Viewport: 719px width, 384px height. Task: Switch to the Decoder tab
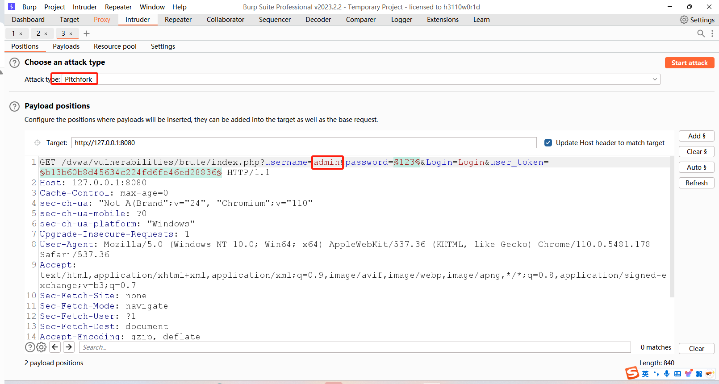(318, 20)
